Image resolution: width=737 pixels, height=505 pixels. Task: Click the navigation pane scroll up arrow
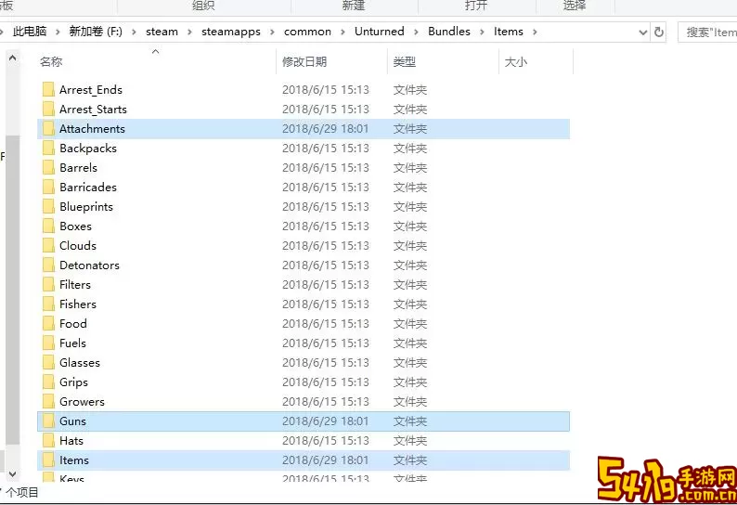tap(13, 58)
